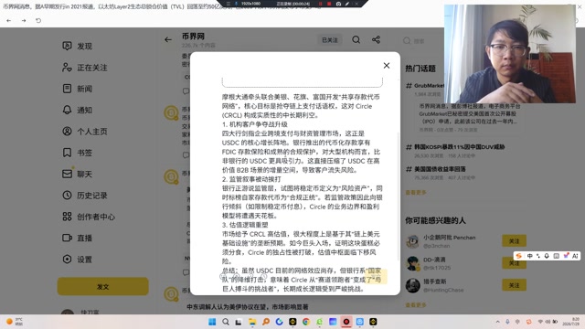Click the browser back arrow
The height and width of the screenshot is (329, 585).
point(8,20)
